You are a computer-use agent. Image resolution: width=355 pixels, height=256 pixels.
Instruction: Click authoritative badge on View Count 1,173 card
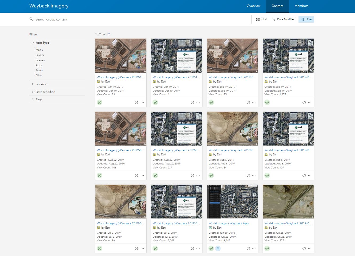tap(267, 102)
